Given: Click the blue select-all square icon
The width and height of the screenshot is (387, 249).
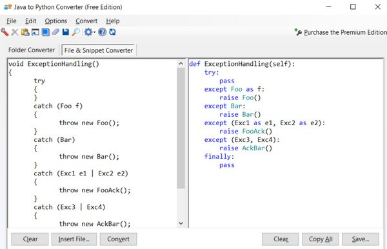Looking at the screenshot, I should [45, 32].
